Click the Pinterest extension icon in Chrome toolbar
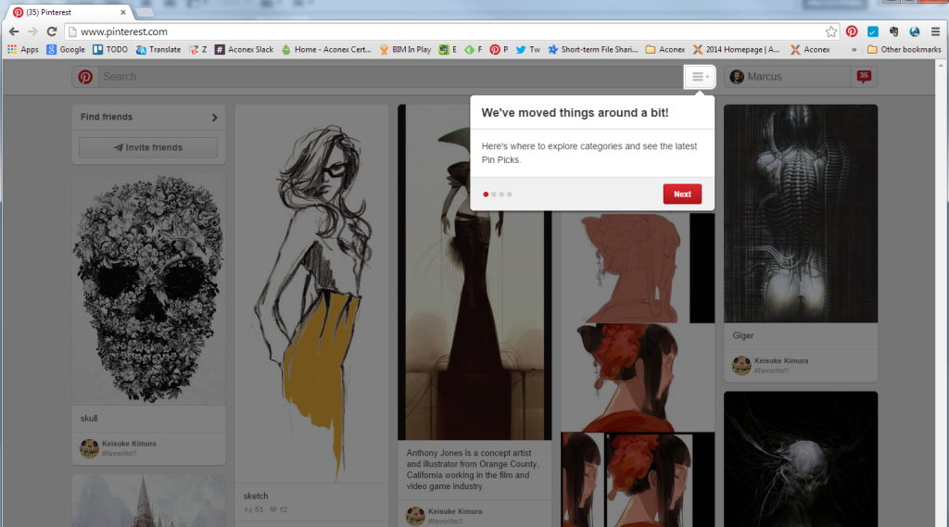 coord(852,31)
